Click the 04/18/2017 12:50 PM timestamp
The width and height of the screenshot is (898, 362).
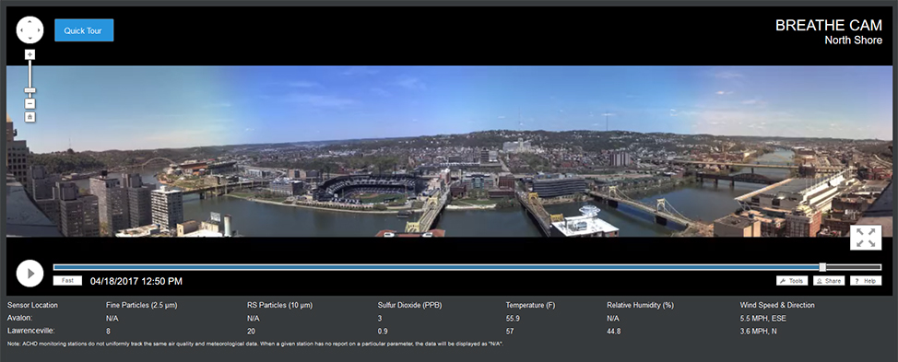click(x=136, y=281)
